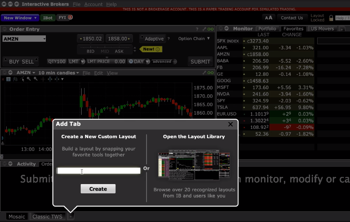Viewport: 350px width, 222px height.
Task: Click the info icon on New! tag
Action: tap(158, 49)
